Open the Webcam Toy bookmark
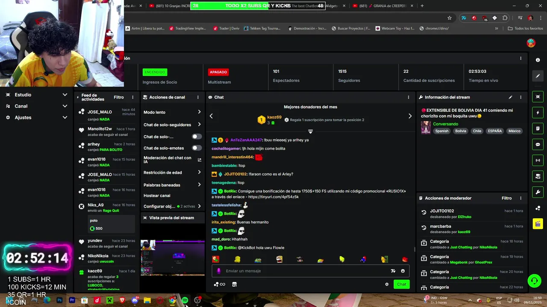 tap(395, 29)
